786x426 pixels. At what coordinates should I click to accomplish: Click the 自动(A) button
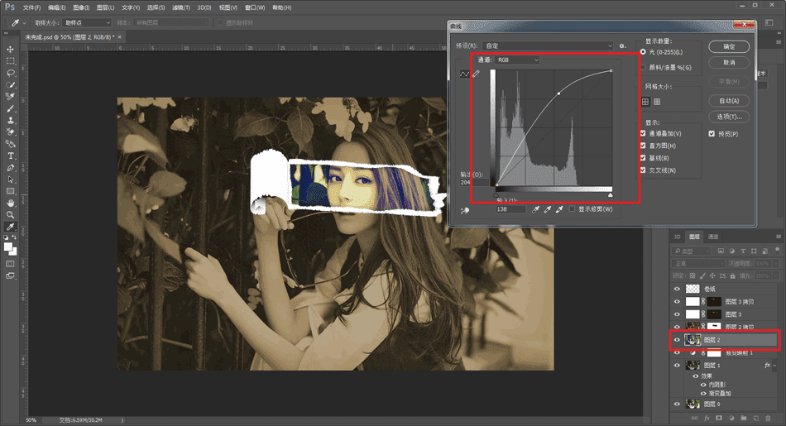point(729,101)
